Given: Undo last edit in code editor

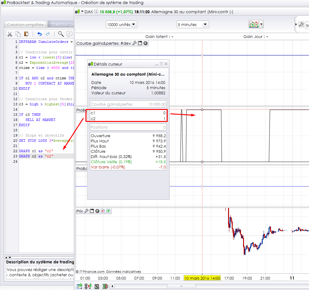Looking at the screenshot, I should (40, 34).
